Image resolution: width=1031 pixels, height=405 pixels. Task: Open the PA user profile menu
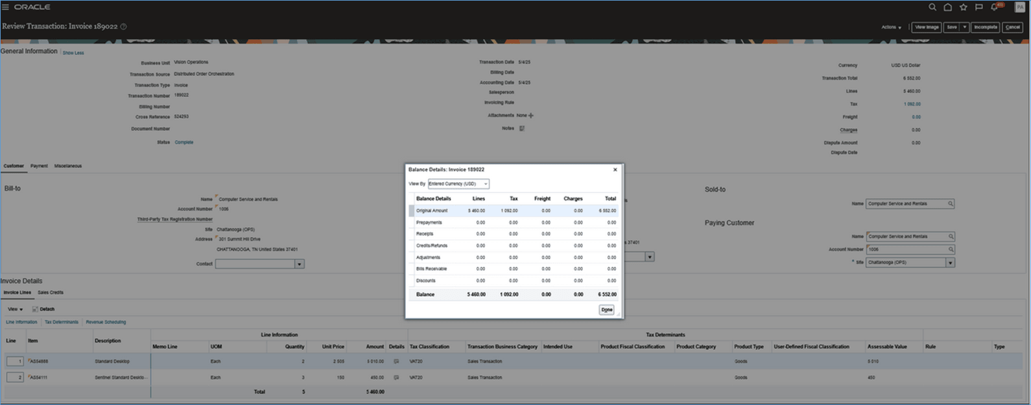point(1020,7)
